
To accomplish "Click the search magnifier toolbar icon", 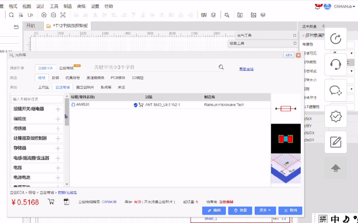I will coord(11,15).
